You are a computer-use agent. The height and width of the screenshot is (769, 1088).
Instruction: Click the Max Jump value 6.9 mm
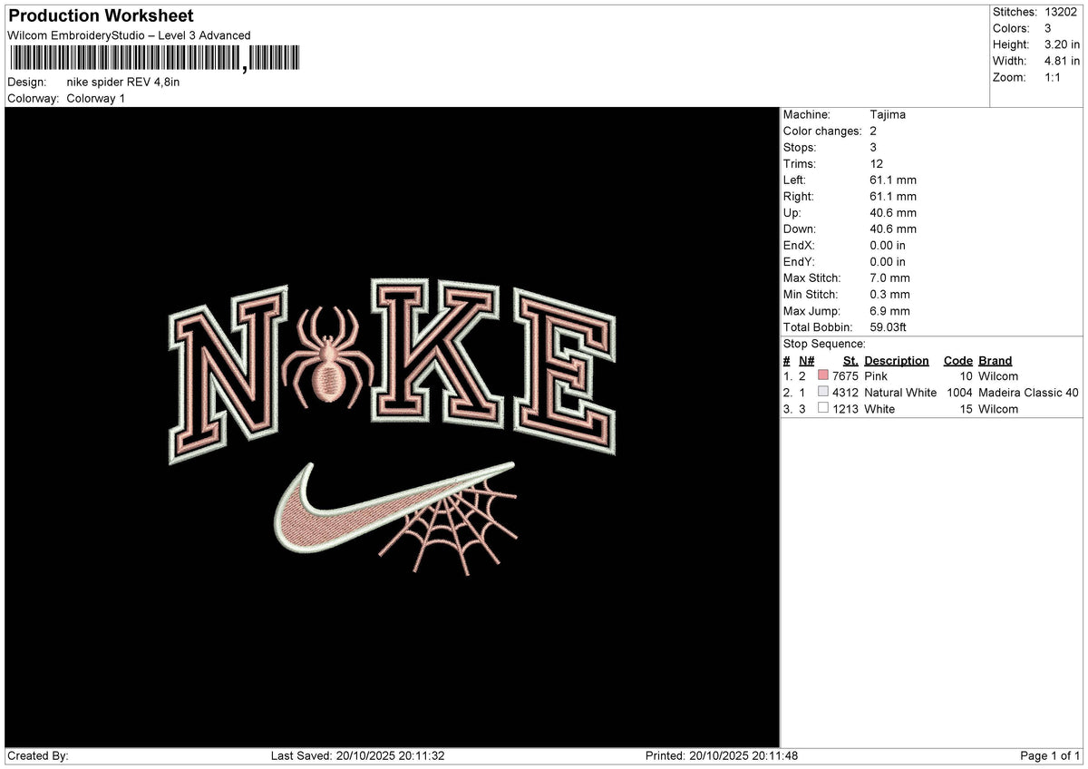point(889,311)
